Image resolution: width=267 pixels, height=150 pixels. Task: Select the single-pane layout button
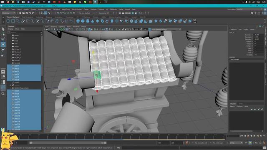(x=3, y=72)
